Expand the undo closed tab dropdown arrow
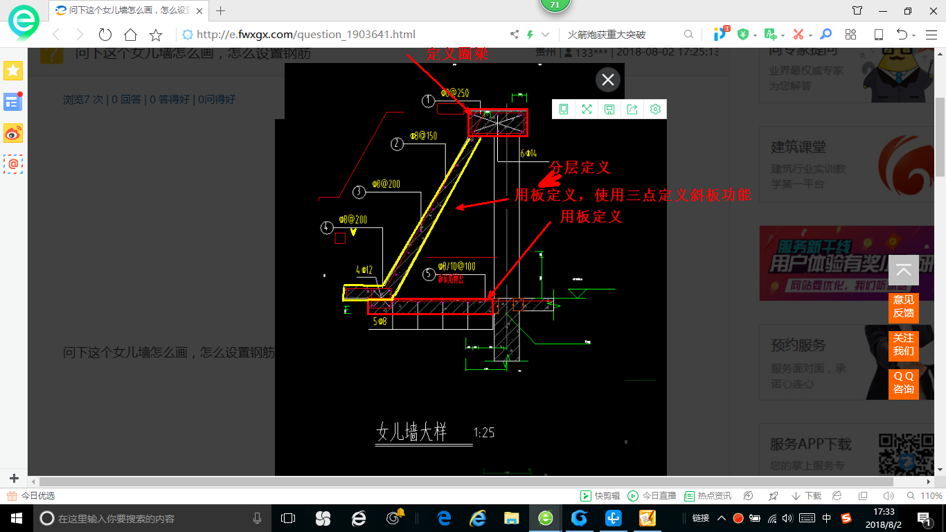946x532 pixels. pyautogui.click(x=914, y=35)
